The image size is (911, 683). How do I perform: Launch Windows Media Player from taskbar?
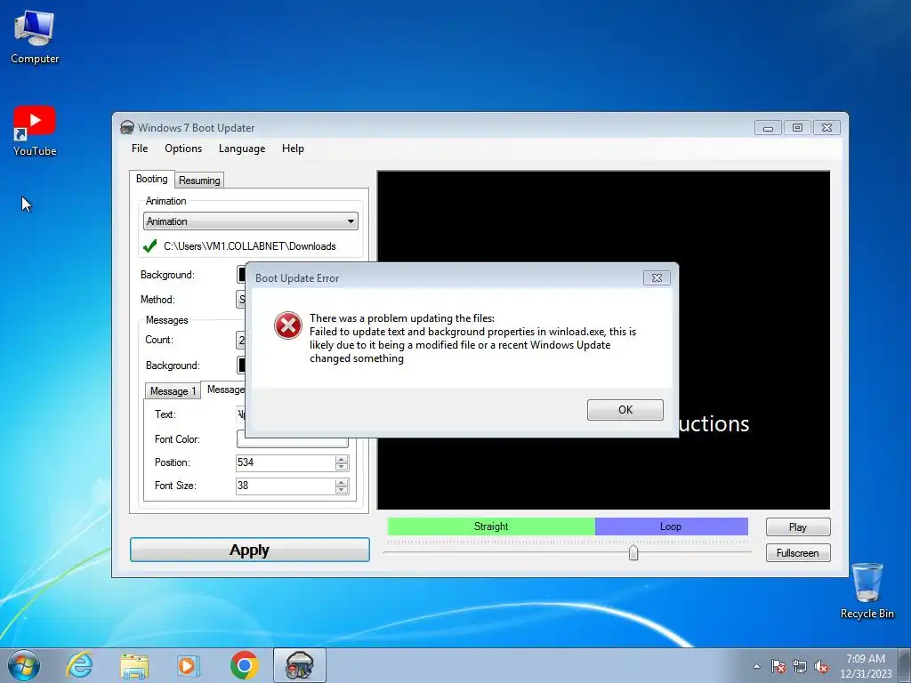click(x=189, y=665)
